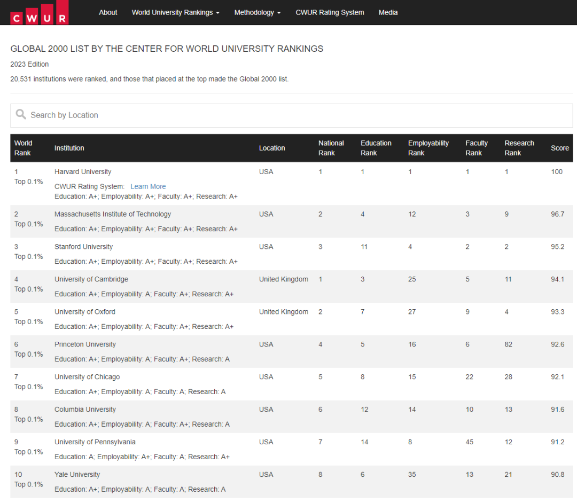Click Harvard's score of 100
577x503 pixels.
click(x=557, y=172)
